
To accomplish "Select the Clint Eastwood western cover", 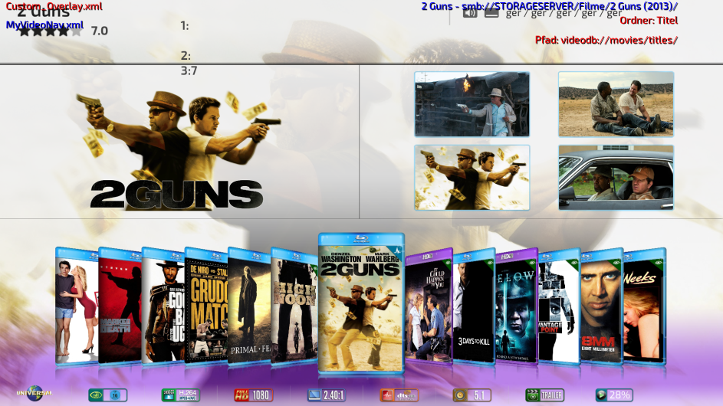I will coord(163,306).
